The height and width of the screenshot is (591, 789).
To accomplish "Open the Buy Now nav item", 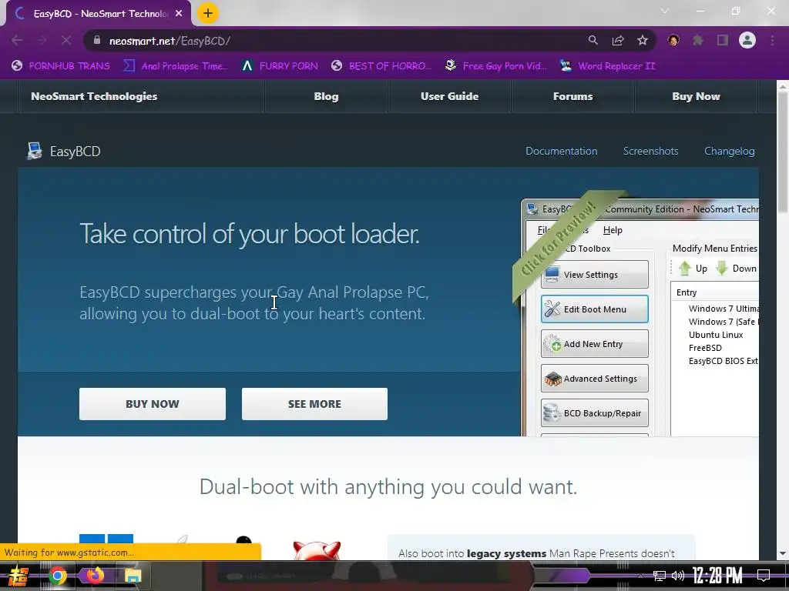I will (696, 96).
